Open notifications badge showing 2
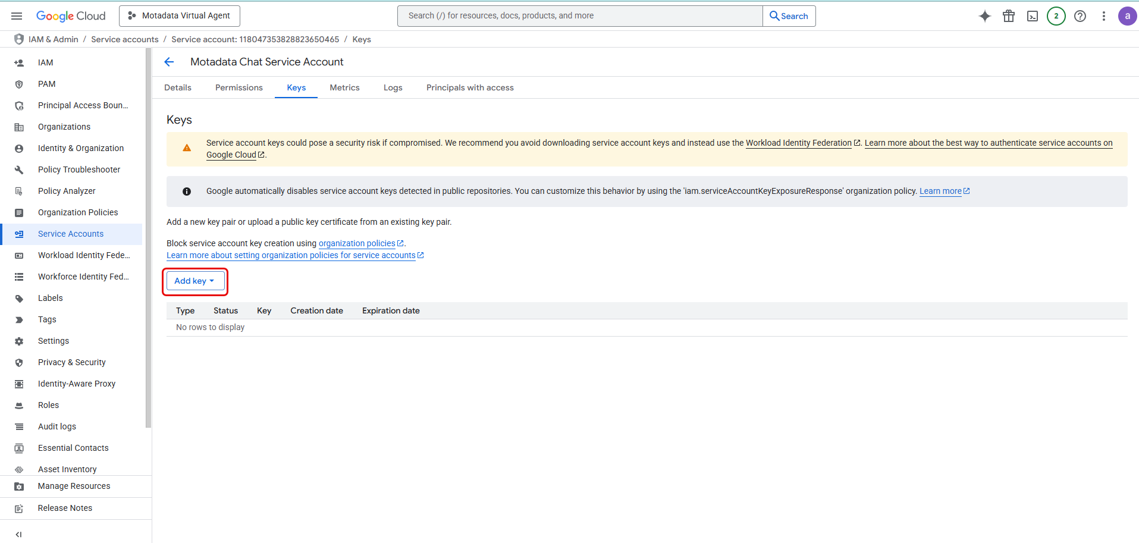 coord(1056,16)
